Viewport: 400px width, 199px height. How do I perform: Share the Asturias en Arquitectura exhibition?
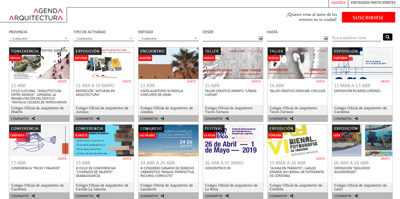tap(98, 119)
